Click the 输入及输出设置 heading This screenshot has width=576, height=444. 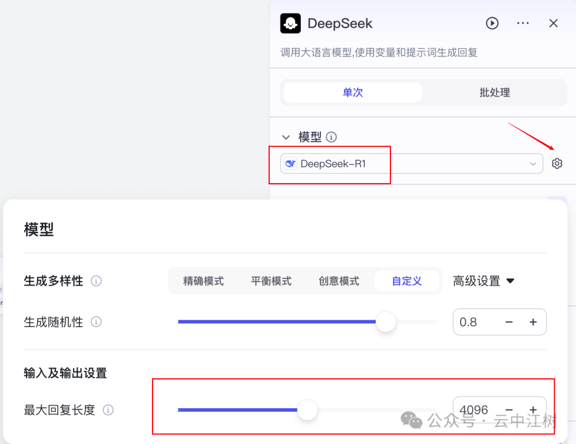pos(66,373)
